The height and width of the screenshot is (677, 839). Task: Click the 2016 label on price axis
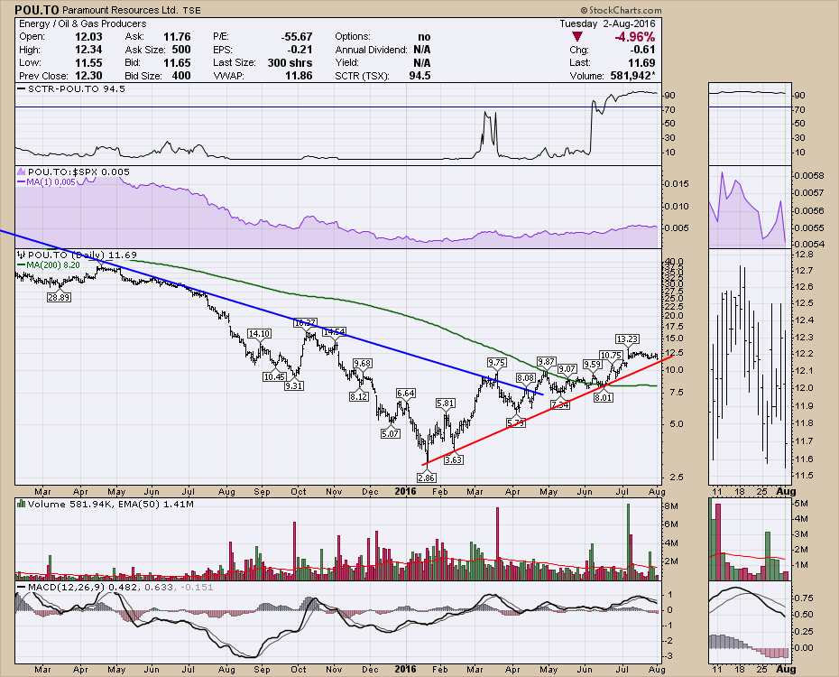(x=405, y=491)
